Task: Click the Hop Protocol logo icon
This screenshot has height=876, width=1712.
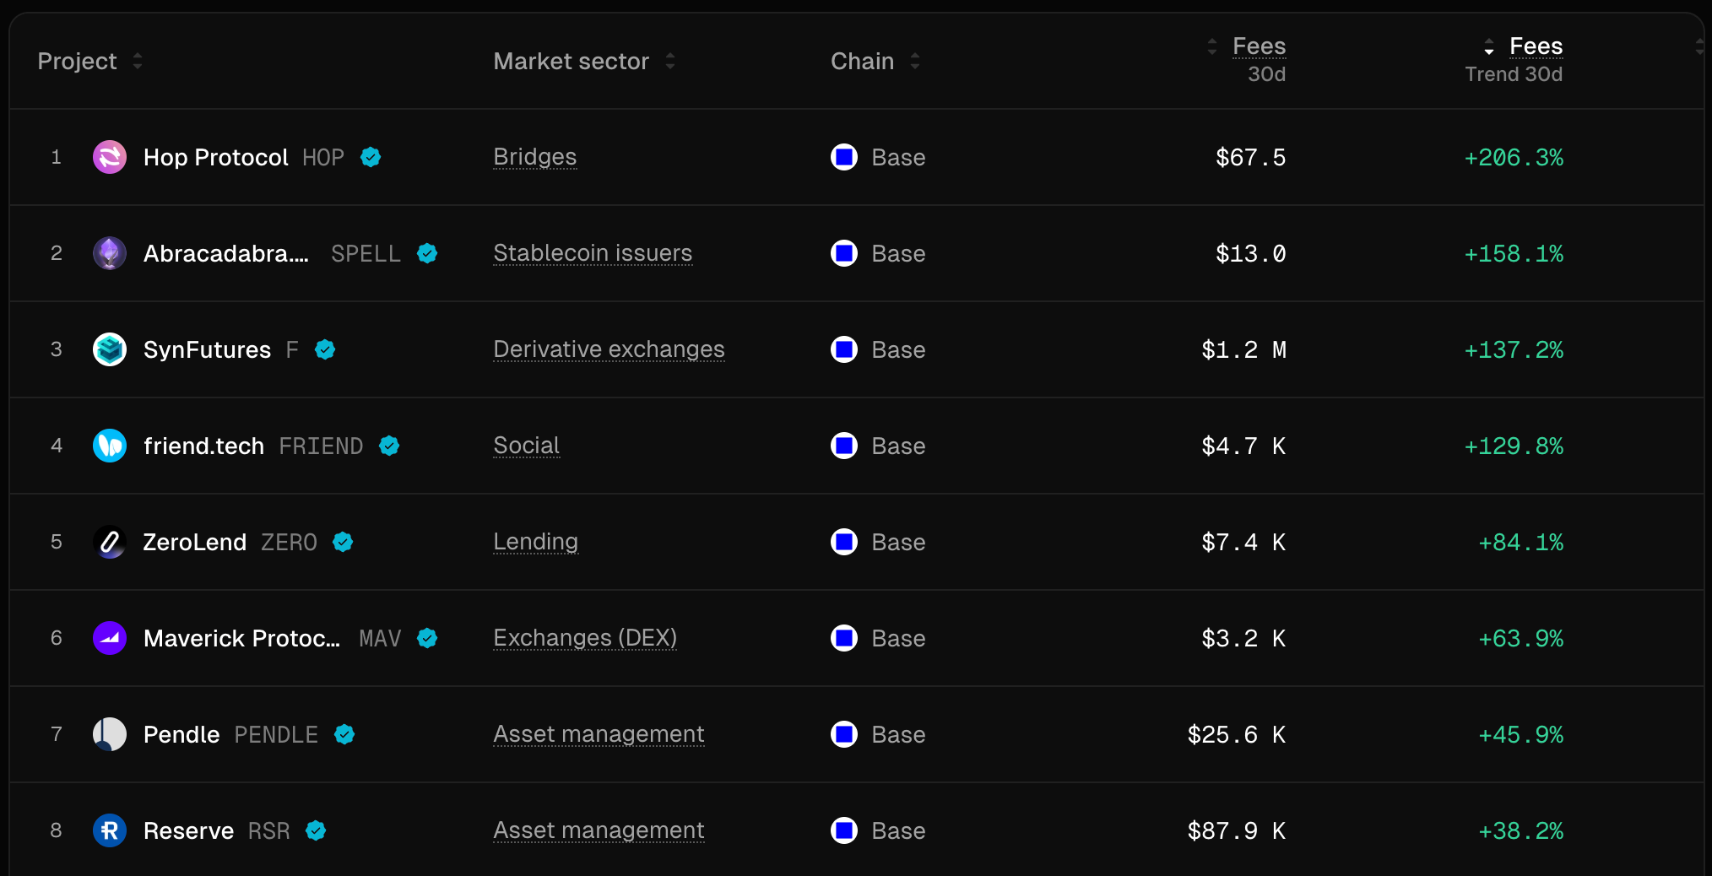Action: pos(110,157)
